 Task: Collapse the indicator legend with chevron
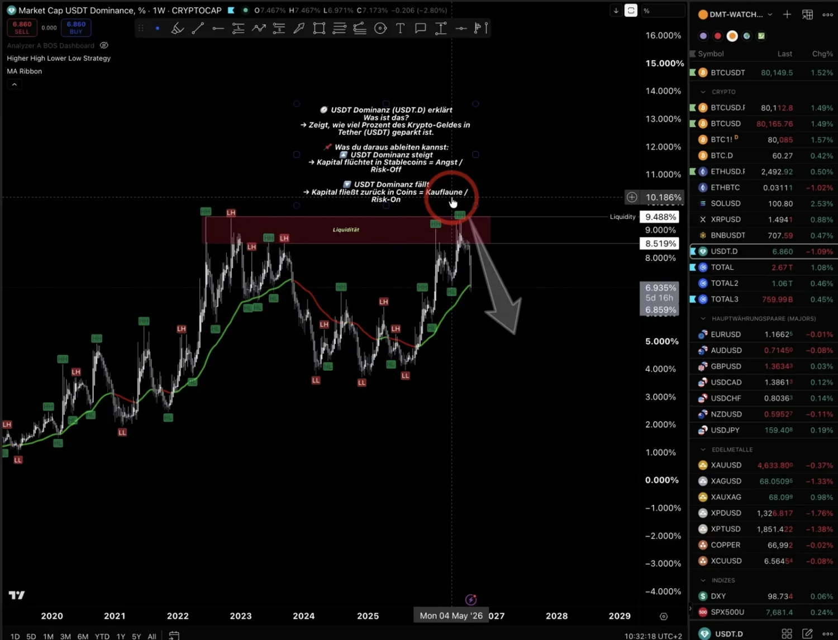coord(15,84)
